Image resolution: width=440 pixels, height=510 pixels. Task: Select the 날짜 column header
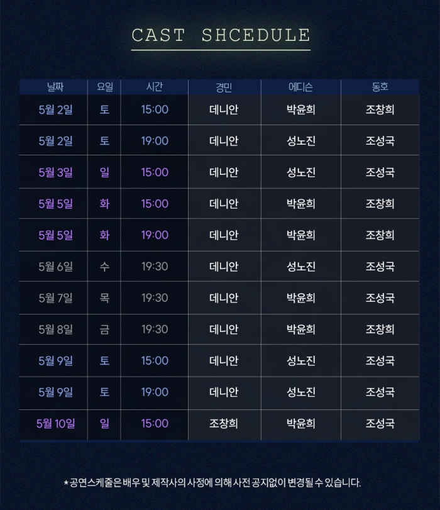(x=55, y=87)
